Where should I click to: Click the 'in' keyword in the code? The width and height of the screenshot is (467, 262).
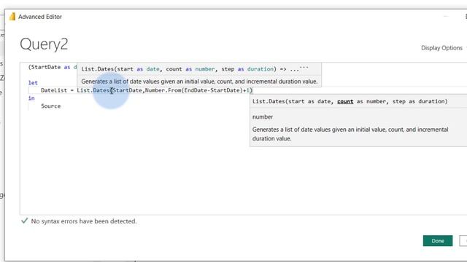(31, 98)
